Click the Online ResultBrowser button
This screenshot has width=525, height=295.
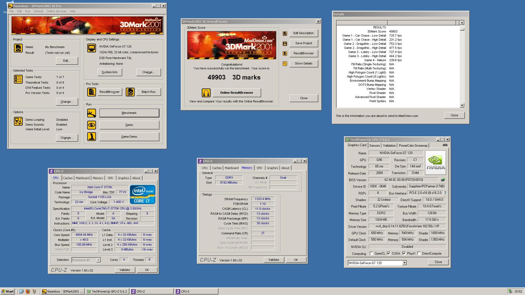point(237,93)
